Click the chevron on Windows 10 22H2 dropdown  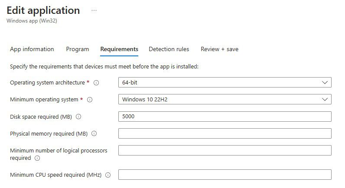pos(325,100)
